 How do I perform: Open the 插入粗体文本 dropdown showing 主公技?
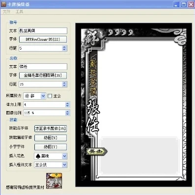[64, 165]
